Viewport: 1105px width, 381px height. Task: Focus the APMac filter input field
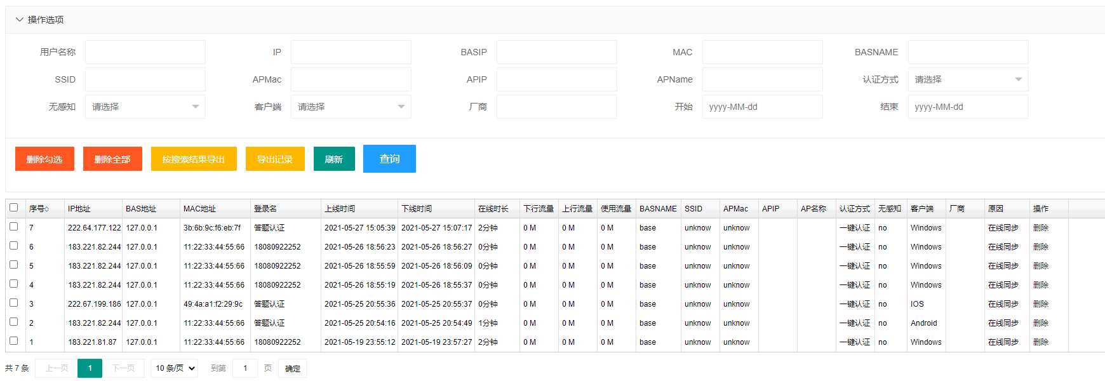[351, 79]
